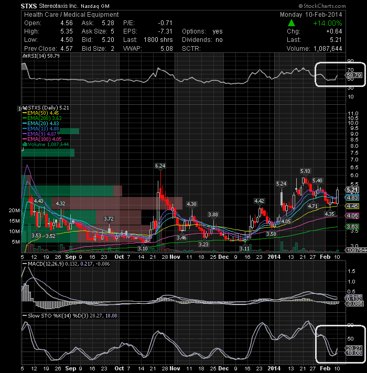
Task: Click the 58.79 RSI axis value tag
Action: (354, 75)
